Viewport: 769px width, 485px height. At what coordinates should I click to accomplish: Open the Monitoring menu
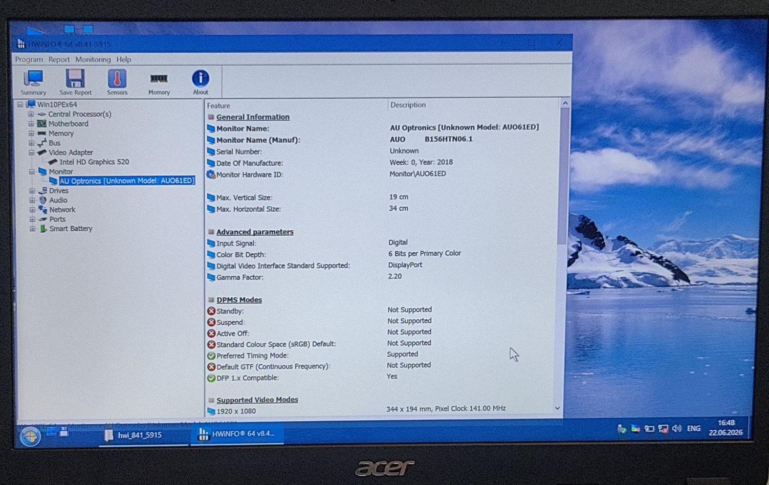[93, 59]
